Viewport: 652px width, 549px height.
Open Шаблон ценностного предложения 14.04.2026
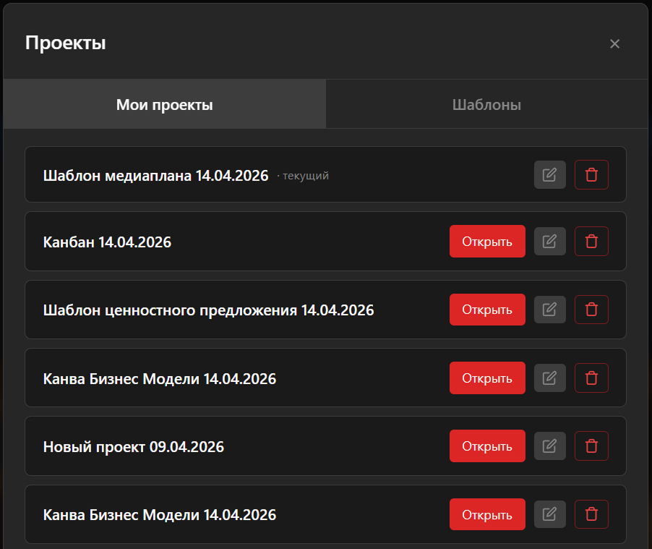pos(487,310)
